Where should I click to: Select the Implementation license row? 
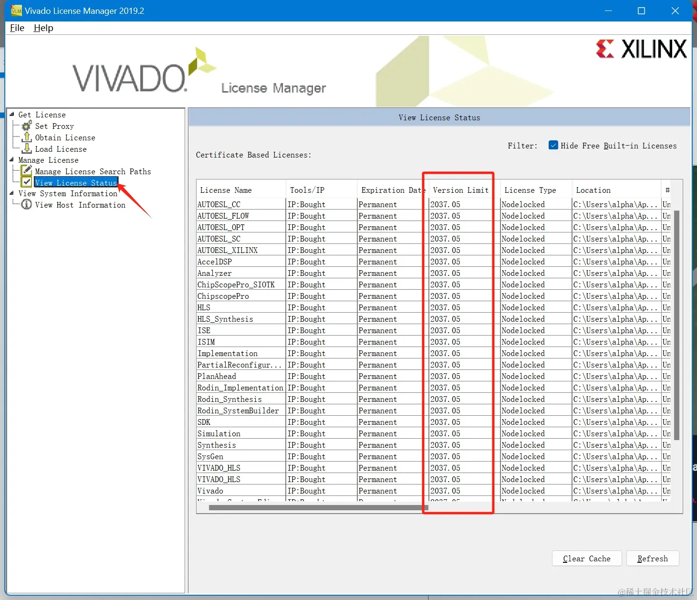coord(433,353)
